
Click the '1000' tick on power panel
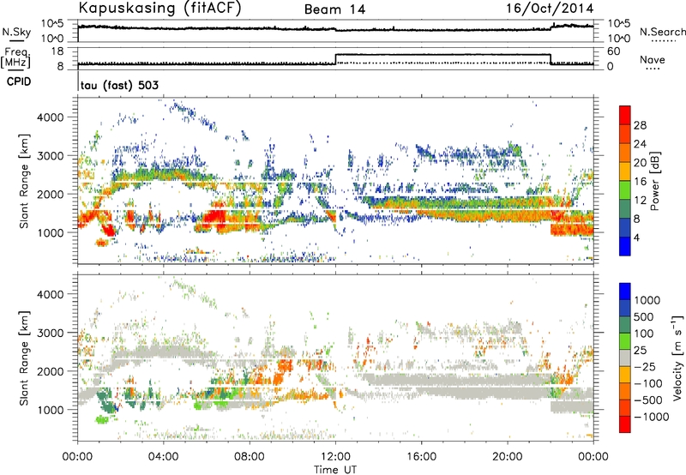click(x=51, y=232)
